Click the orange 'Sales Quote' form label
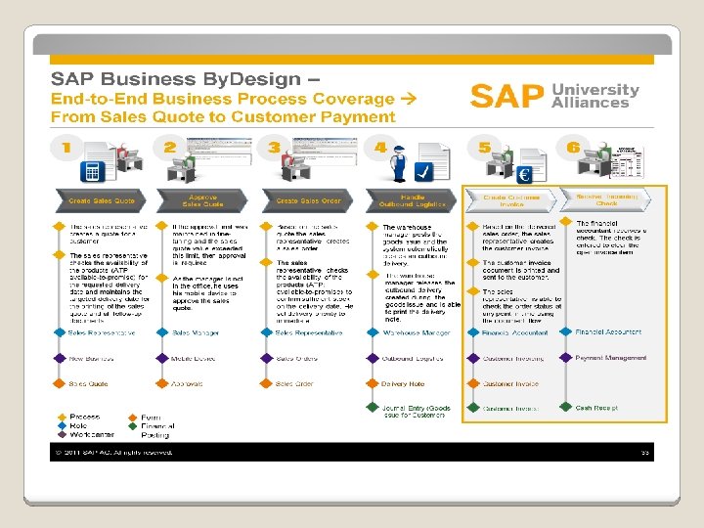The height and width of the screenshot is (528, 704). tap(88, 384)
